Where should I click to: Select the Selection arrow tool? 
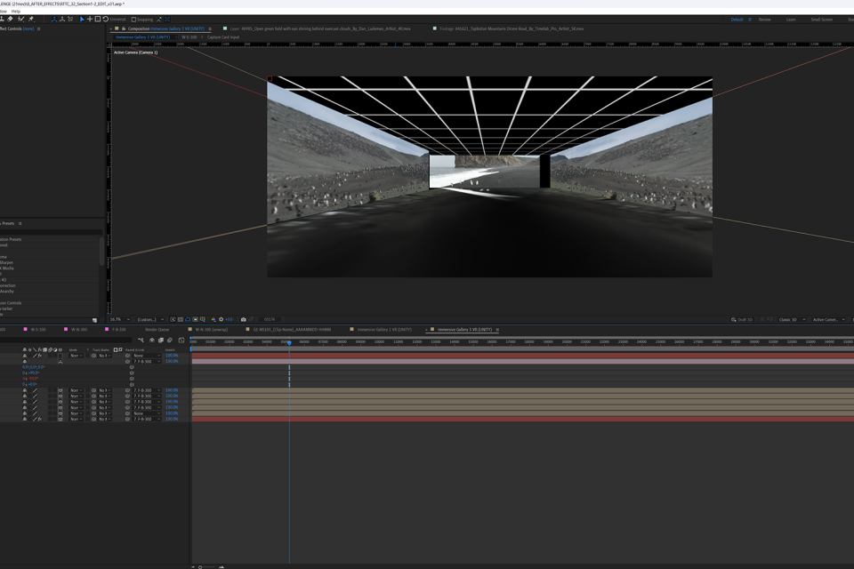(x=82, y=19)
